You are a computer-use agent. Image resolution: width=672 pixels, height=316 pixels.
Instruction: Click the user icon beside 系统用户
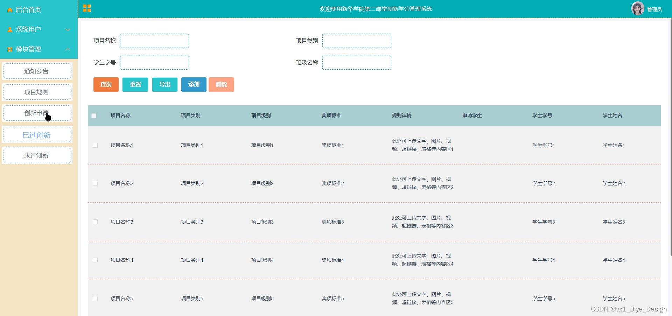click(x=10, y=30)
